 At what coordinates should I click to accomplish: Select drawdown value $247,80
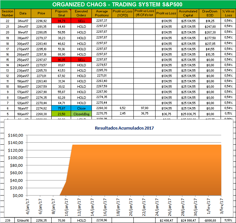[210, 26]
